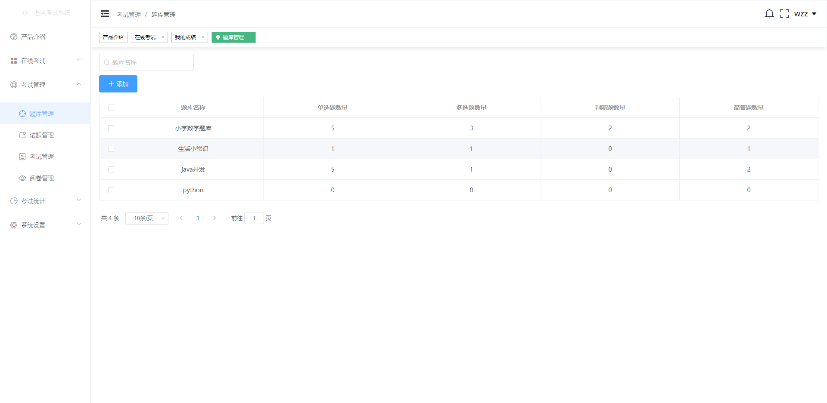Click the 产品介绍 sidebar icon
Screen dimensions: 827x403
(x=14, y=37)
